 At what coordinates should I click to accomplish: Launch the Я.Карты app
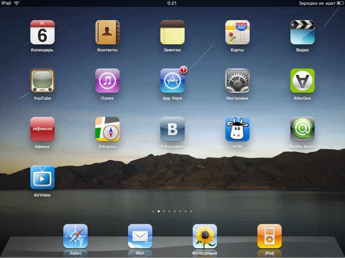107,129
